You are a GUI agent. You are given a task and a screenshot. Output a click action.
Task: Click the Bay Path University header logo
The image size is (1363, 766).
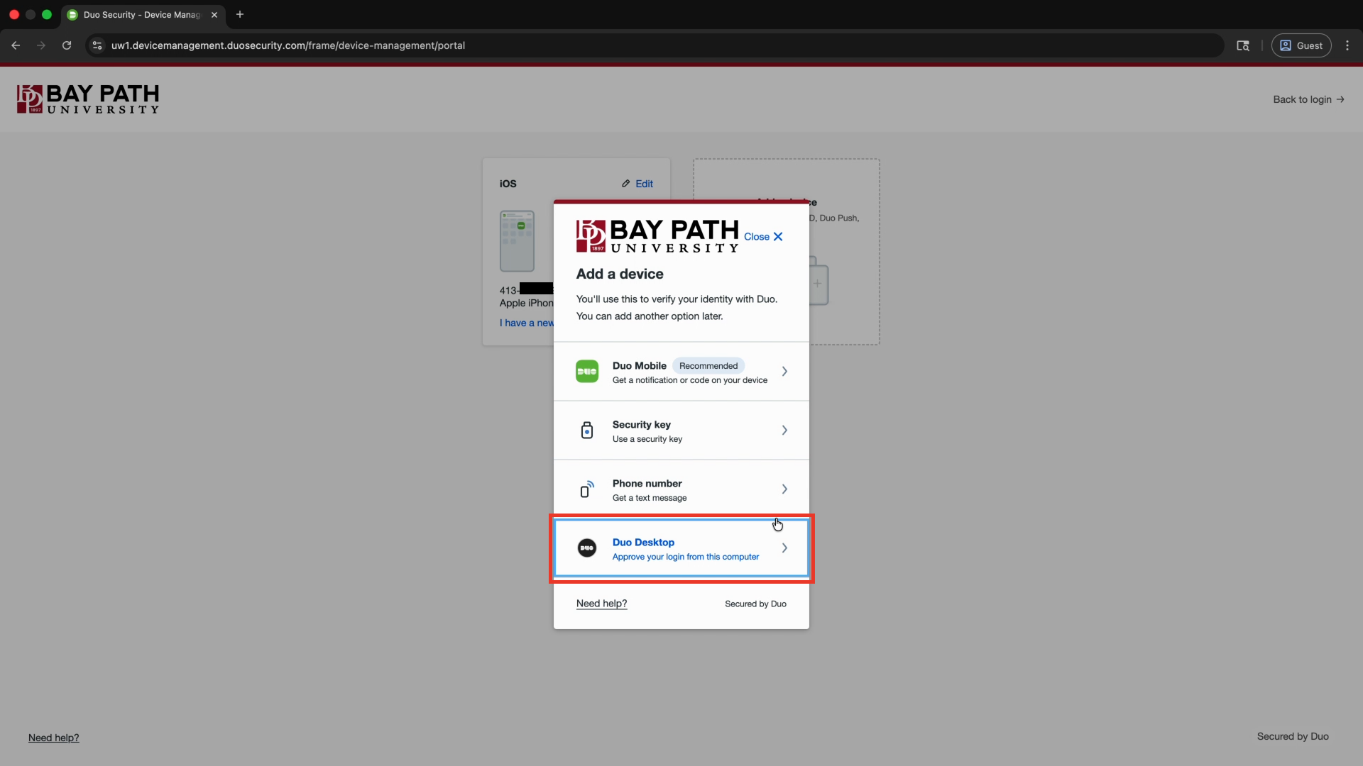point(88,99)
